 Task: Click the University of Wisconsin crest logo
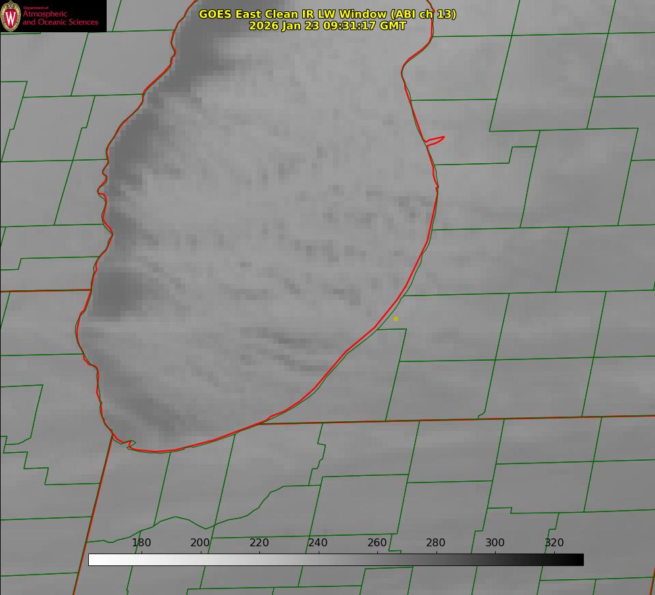11,16
